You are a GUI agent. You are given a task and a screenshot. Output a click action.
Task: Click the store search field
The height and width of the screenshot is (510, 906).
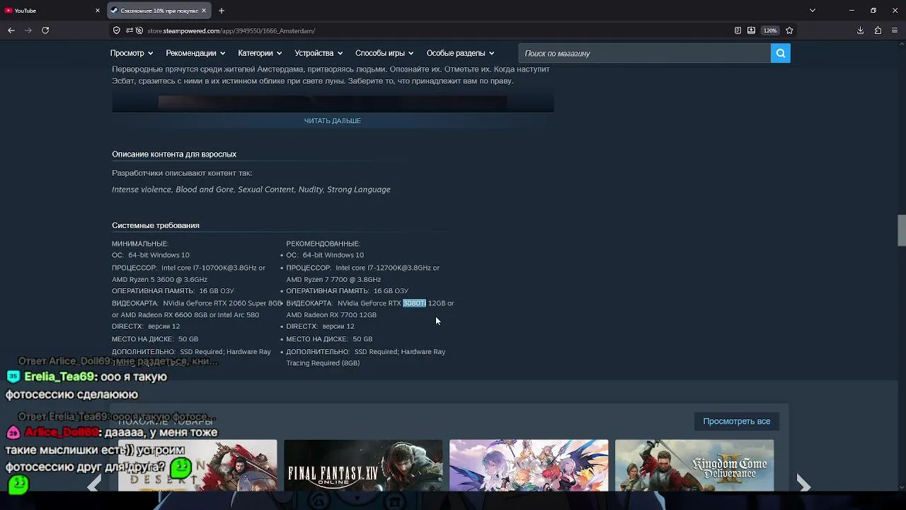point(644,53)
